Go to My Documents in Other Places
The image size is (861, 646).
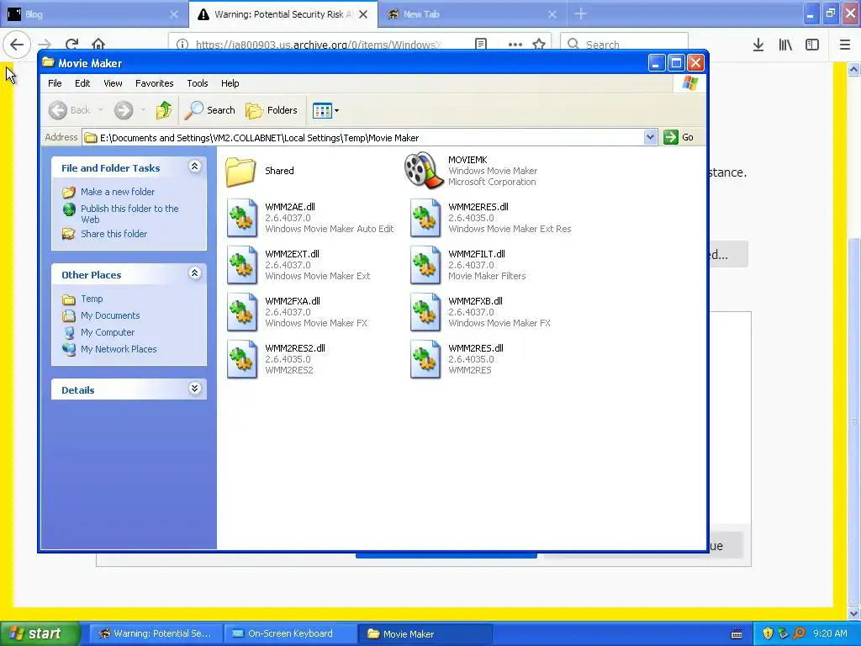pyautogui.click(x=110, y=316)
